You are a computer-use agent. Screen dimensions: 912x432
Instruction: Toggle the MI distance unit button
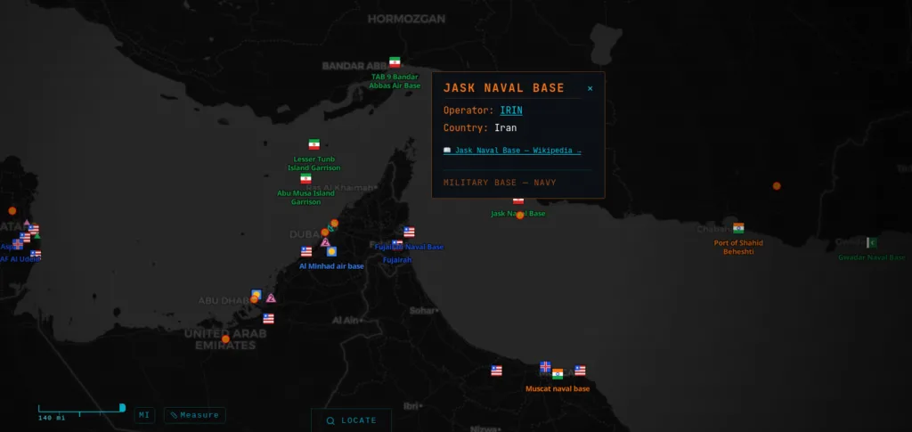144,415
